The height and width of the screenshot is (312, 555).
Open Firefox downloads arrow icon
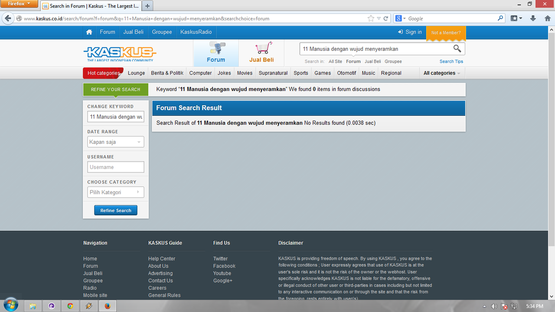coord(533,18)
